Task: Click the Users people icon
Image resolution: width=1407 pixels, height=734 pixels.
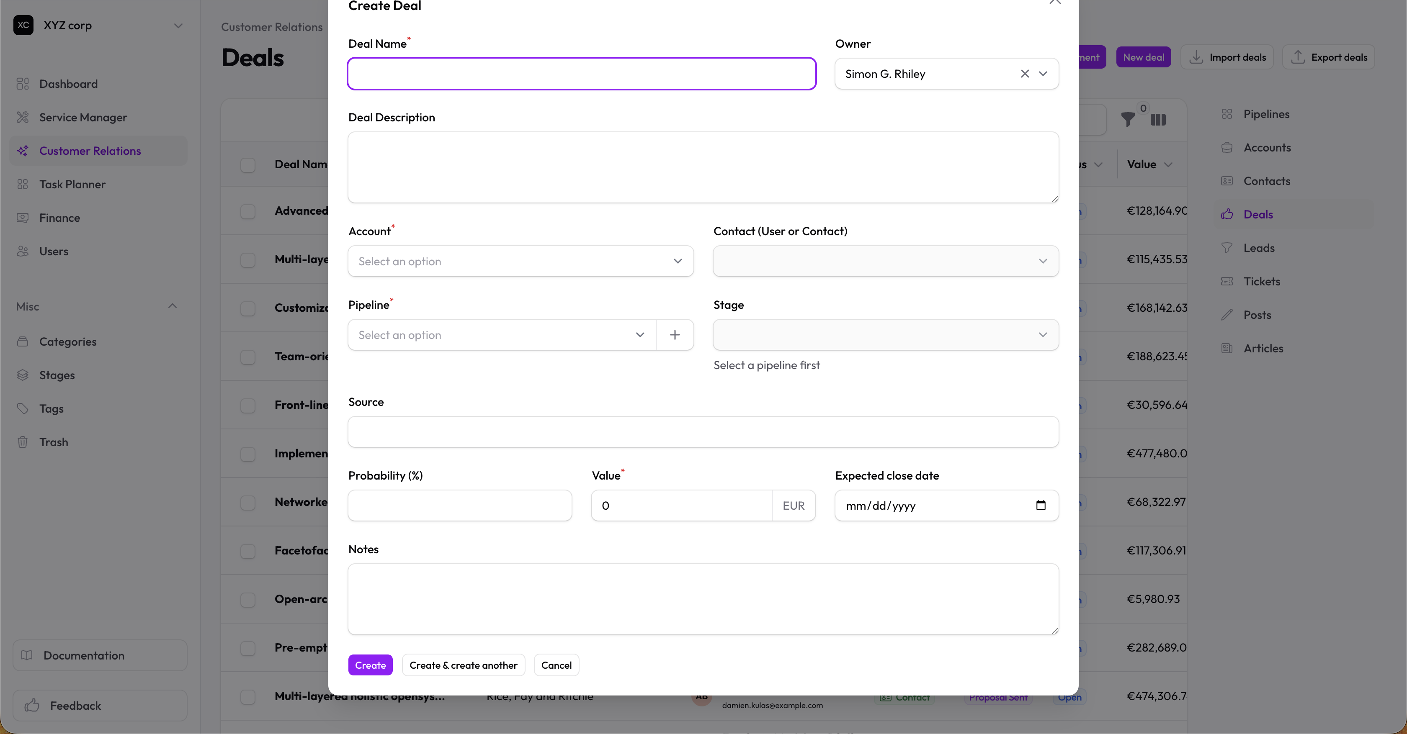Action: click(22, 251)
